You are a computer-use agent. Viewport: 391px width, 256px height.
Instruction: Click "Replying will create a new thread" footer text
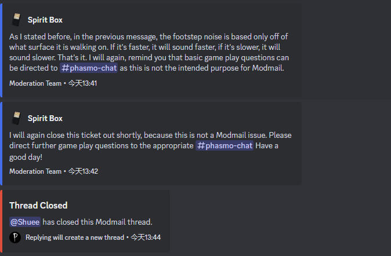coord(75,237)
